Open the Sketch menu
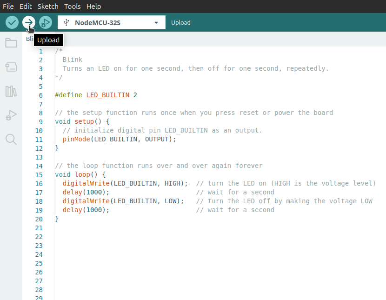This screenshot has width=386, height=300. (48, 7)
